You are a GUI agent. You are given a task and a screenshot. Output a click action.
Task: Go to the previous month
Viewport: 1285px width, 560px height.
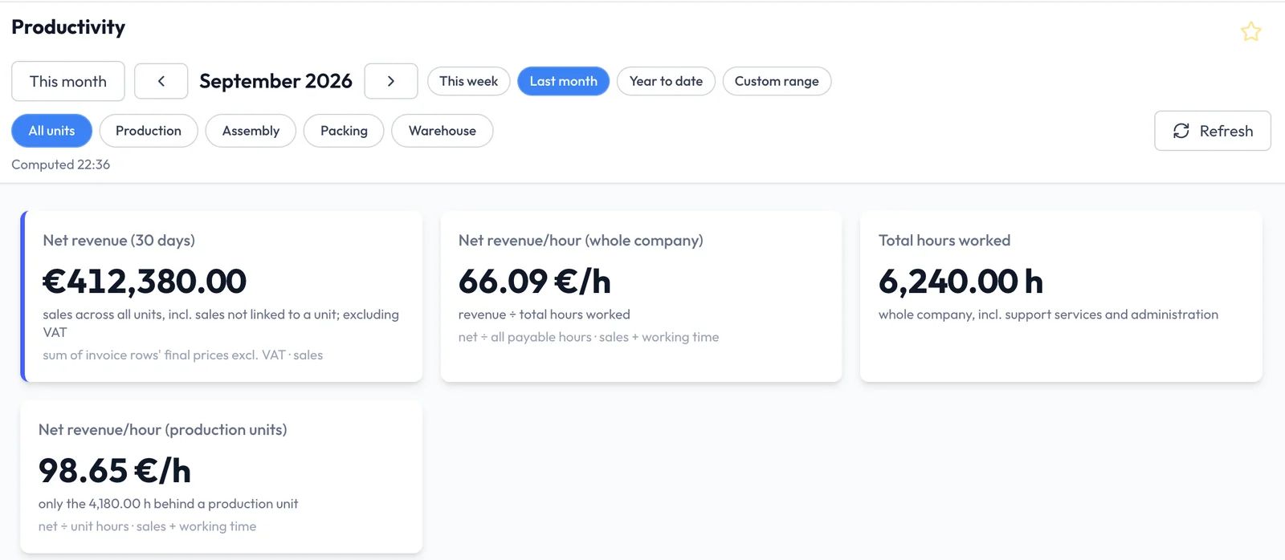point(161,81)
